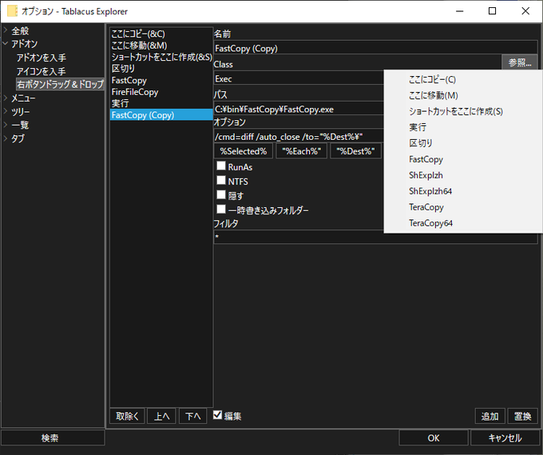Image resolution: width=543 pixels, height=455 pixels.
Task: Select ここに移動(&M) list entry
Action: (161, 46)
